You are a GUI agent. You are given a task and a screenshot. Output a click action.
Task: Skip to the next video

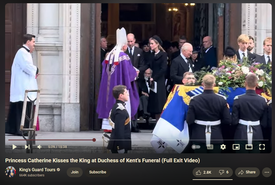click(27, 147)
